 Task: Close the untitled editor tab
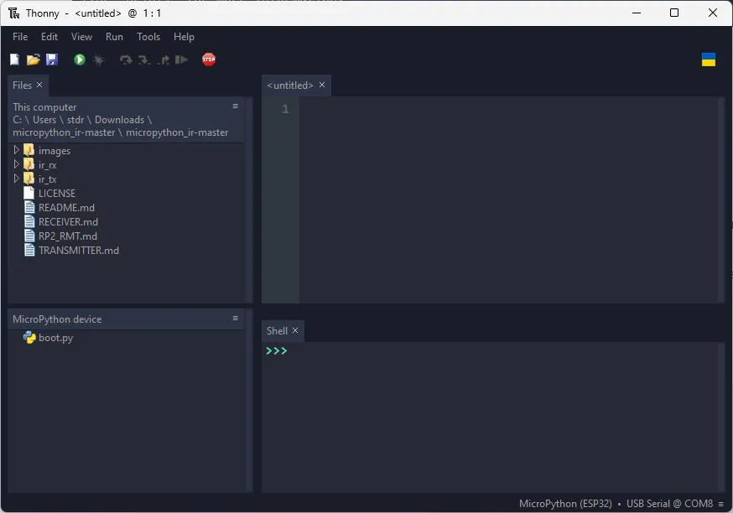click(322, 85)
